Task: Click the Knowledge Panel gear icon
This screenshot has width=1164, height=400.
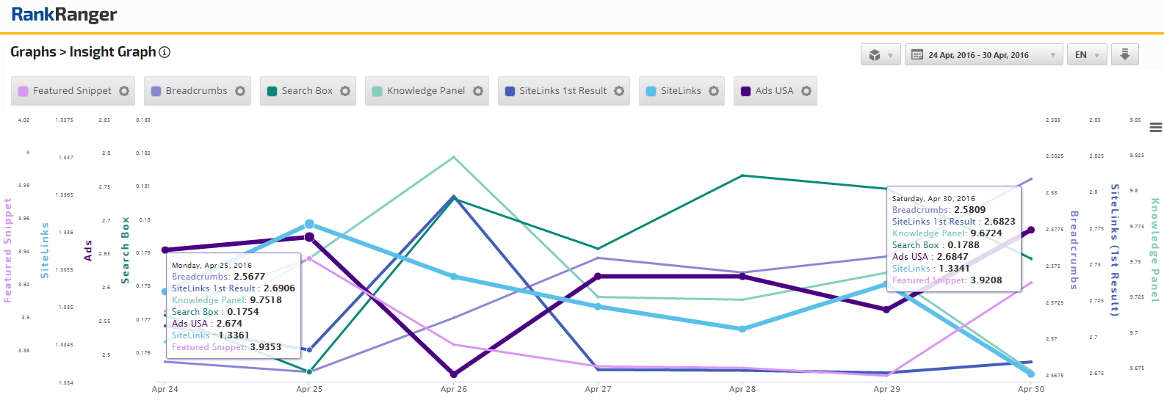Action: [x=478, y=91]
